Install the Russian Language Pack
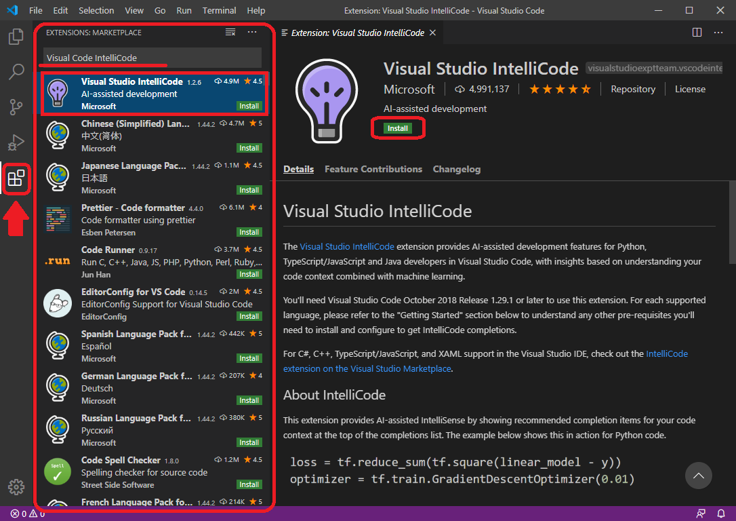736x521 pixels. (x=249, y=442)
